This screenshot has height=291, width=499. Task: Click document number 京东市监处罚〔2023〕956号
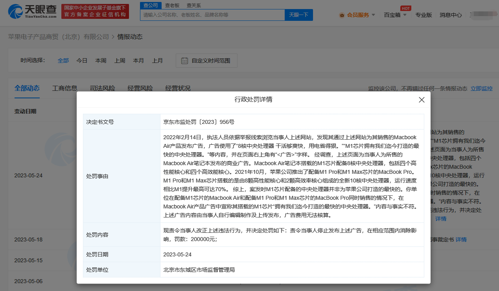click(x=199, y=122)
